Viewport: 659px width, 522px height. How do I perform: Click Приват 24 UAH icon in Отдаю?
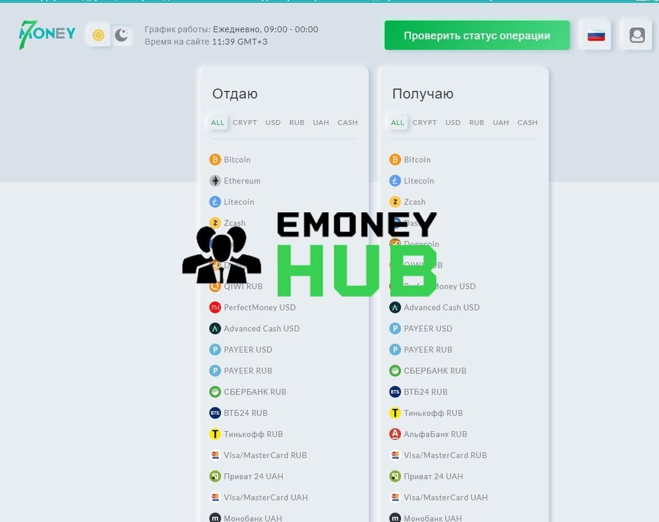click(x=215, y=476)
